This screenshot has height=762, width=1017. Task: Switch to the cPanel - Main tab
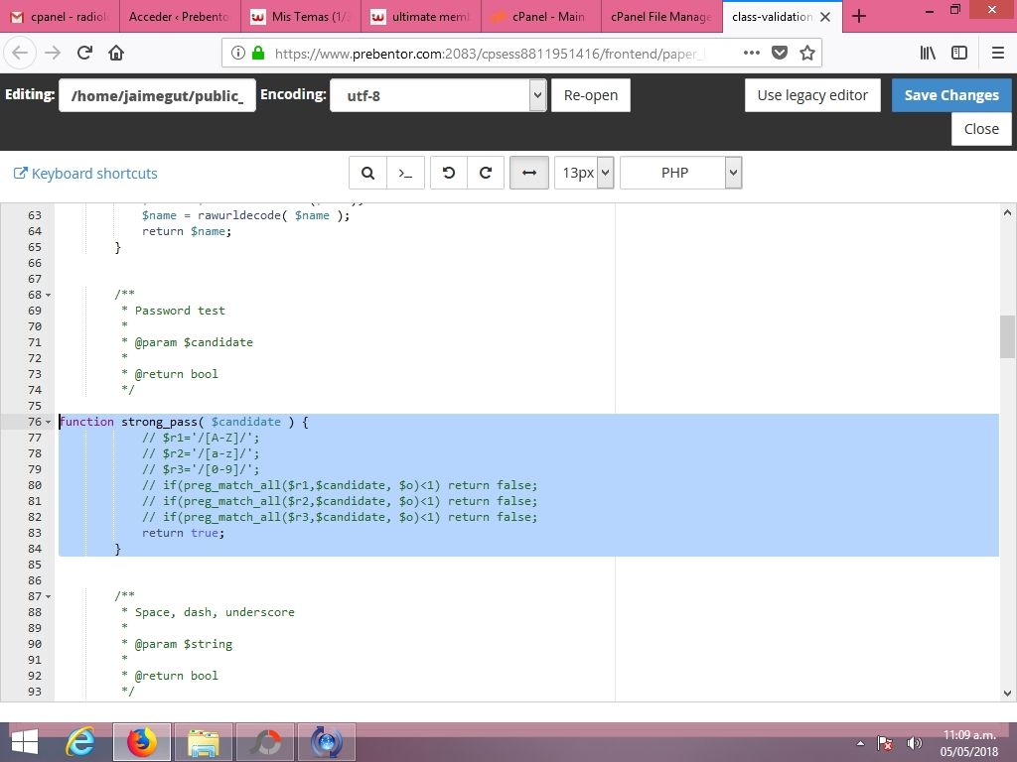tap(541, 16)
